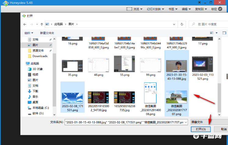Open the 组织 organize menu
This screenshot has height=145, width=228.
[29, 33]
